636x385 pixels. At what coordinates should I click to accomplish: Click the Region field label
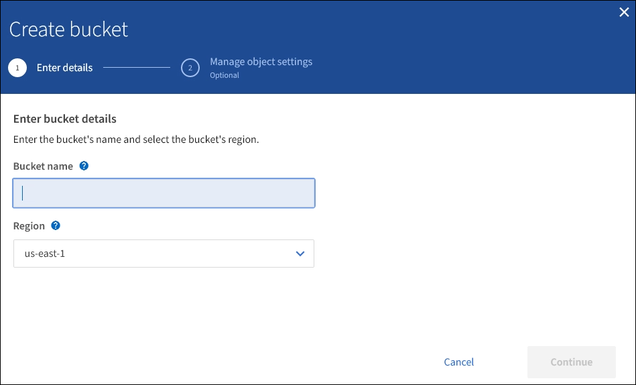pos(29,226)
